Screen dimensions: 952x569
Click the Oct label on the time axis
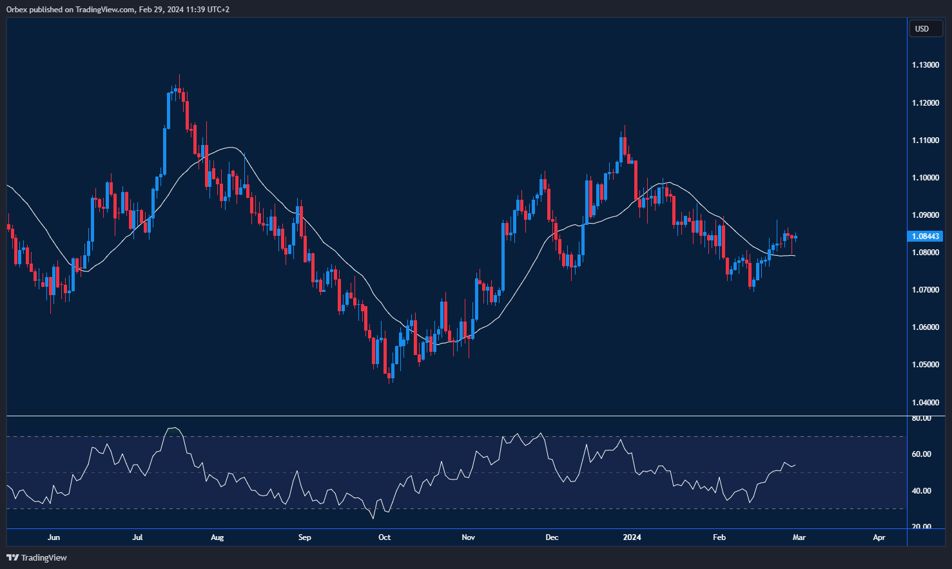(384, 537)
